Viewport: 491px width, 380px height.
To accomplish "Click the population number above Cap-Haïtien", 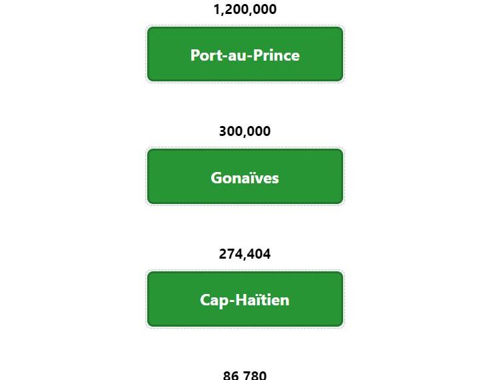I will [x=245, y=254].
